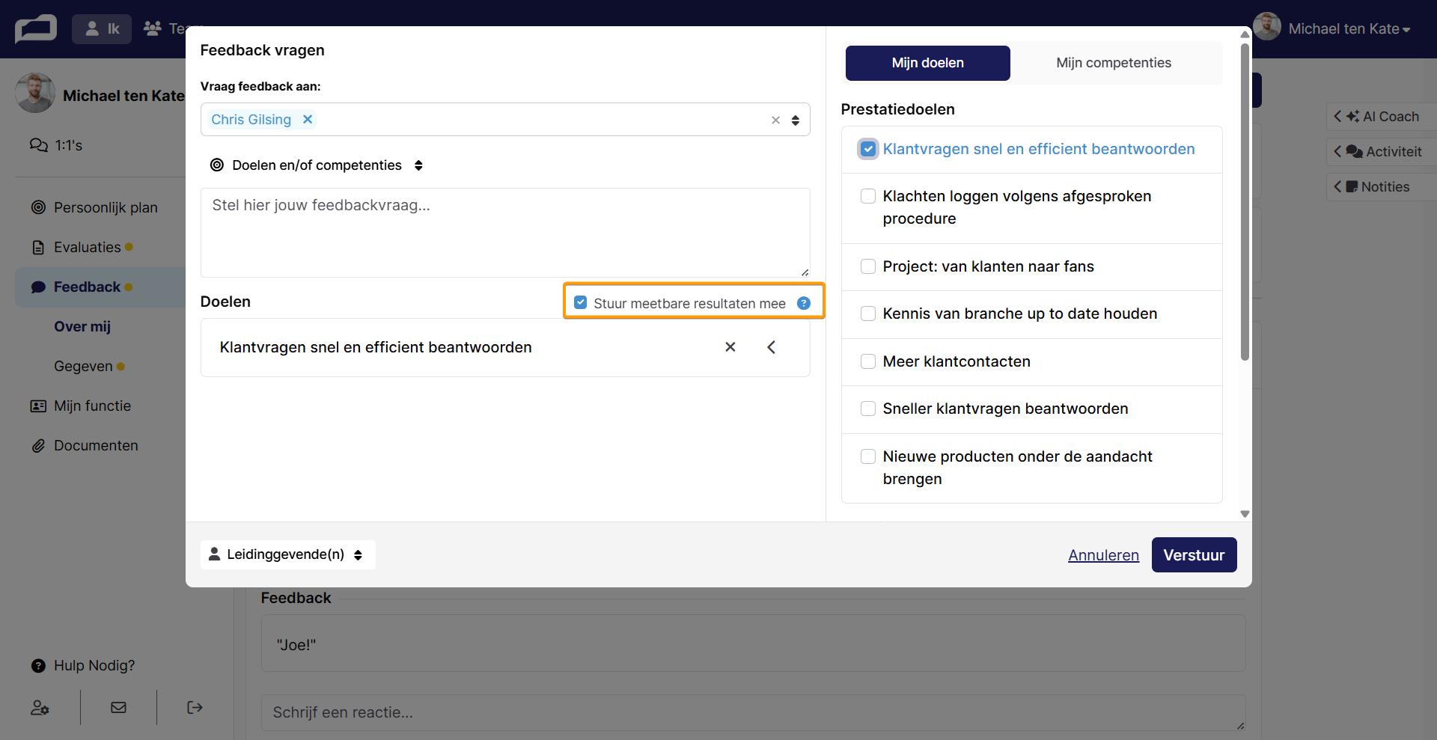Check 'Project: van klanten naar fans'
The height and width of the screenshot is (740, 1437).
[x=868, y=266]
